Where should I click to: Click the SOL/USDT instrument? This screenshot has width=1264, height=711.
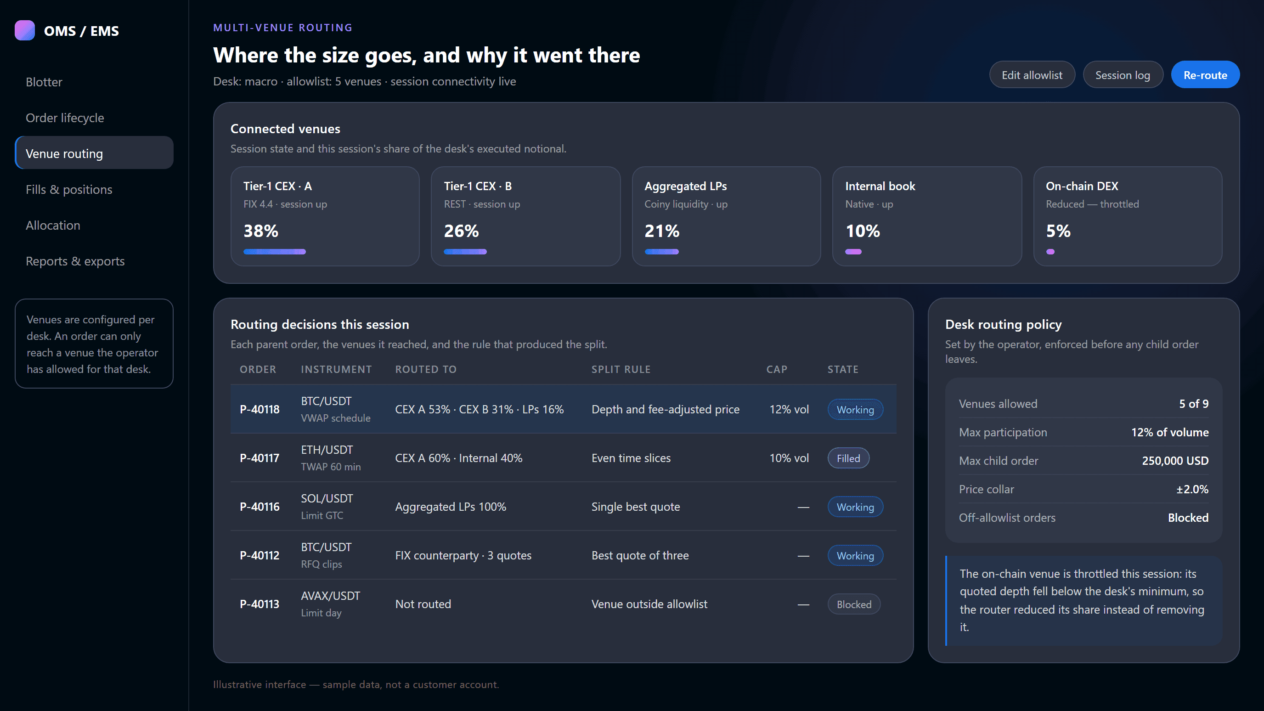[x=327, y=498]
